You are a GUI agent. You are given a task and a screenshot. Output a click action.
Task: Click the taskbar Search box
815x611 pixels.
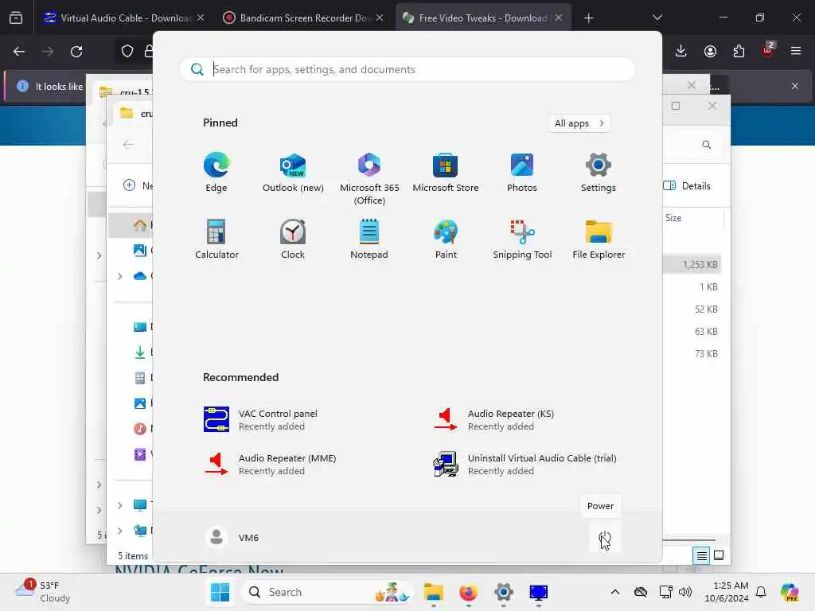[326, 592]
